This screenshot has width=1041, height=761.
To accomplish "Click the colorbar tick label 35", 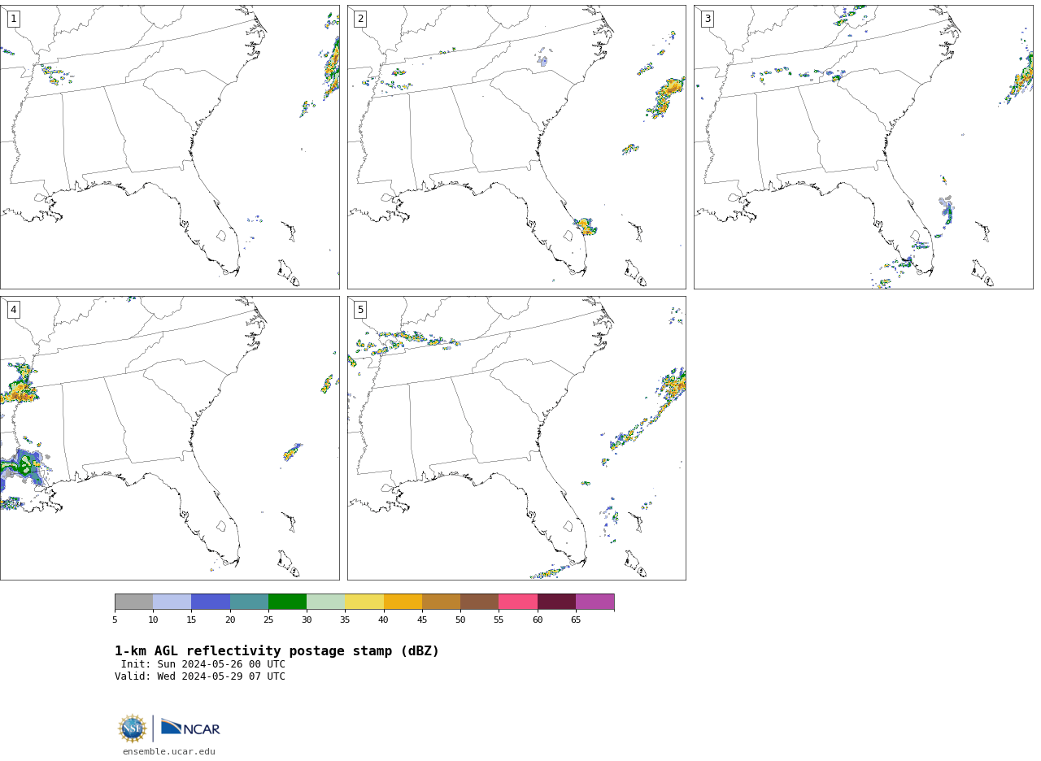I will pyautogui.click(x=345, y=620).
